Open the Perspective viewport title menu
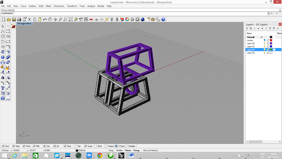The width and height of the screenshot is (282, 159). pyautogui.click(x=24, y=23)
